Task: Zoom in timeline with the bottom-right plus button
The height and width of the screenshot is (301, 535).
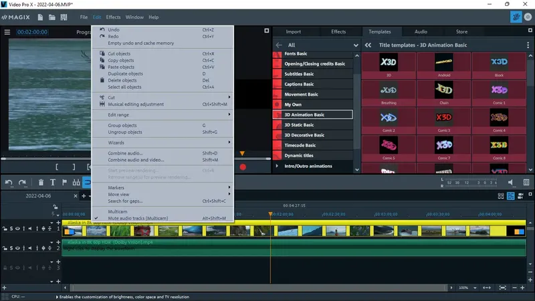Action: point(522,288)
